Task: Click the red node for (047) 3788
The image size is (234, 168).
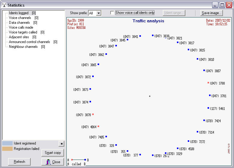Action: [x=208, y=82]
